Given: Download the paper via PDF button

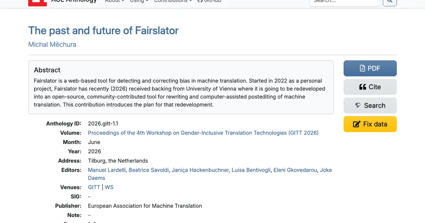Looking at the screenshot, I should (370, 68).
